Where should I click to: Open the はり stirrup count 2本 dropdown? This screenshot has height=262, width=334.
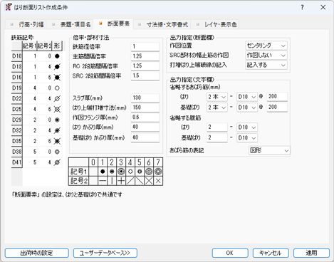pyautogui.click(x=217, y=97)
